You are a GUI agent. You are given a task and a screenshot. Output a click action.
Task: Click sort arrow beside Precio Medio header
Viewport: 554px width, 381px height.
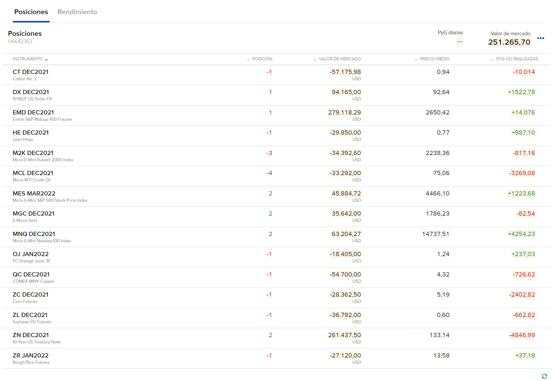(416, 60)
